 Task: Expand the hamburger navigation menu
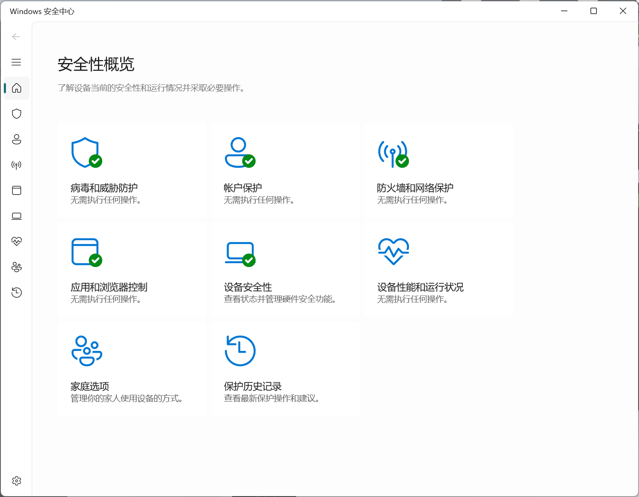coord(17,62)
